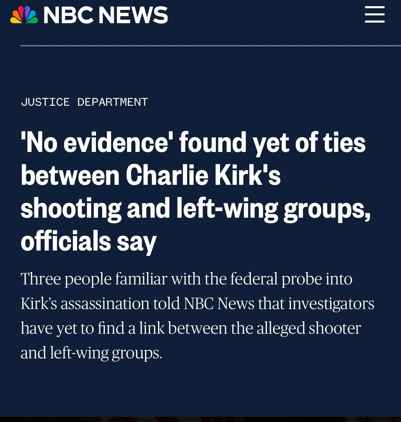Click the article photo strip at bottom

click(x=200, y=419)
